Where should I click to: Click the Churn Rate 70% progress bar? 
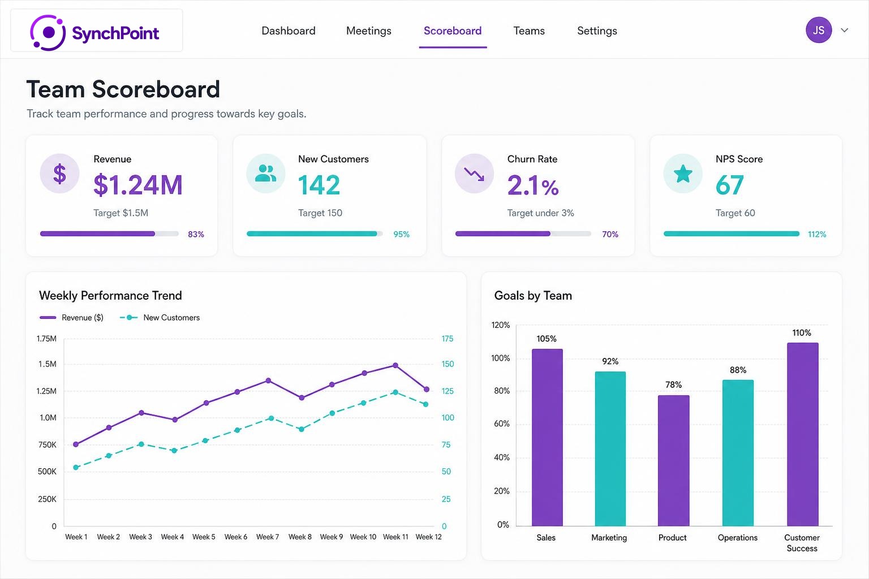click(523, 234)
